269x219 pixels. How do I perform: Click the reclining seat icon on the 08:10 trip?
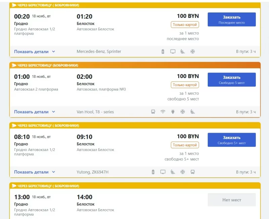(x=173, y=172)
